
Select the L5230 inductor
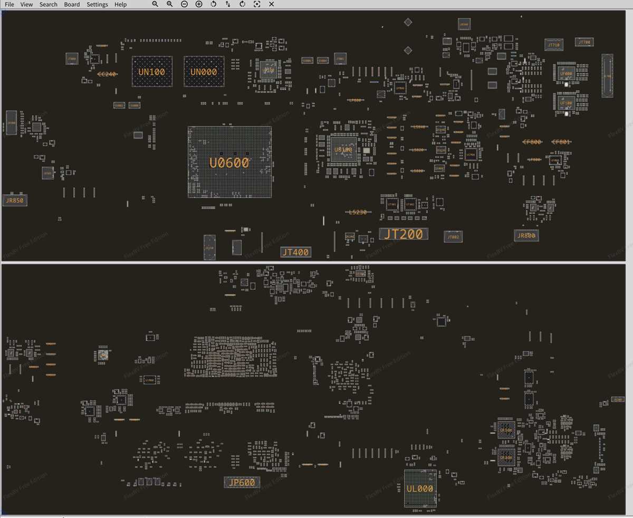358,212
